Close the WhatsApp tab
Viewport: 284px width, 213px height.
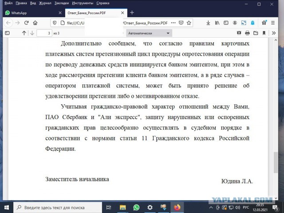(60, 13)
